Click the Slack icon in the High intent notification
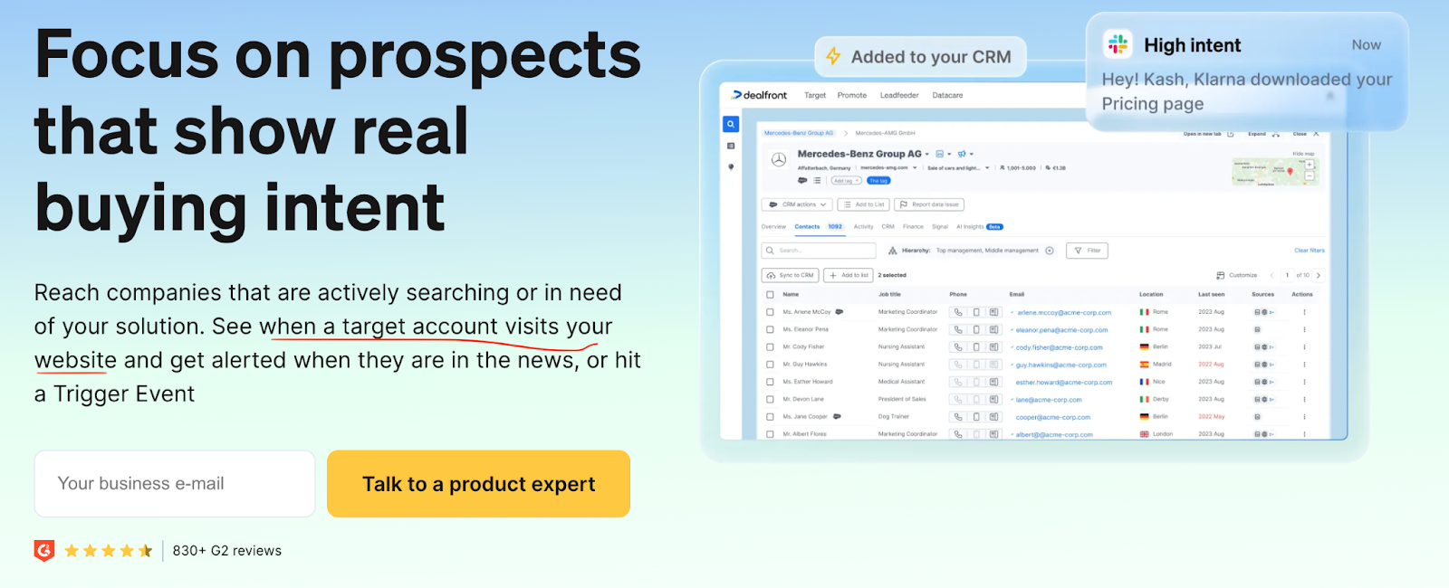Viewport: 1449px width, 588px height. [x=1118, y=44]
